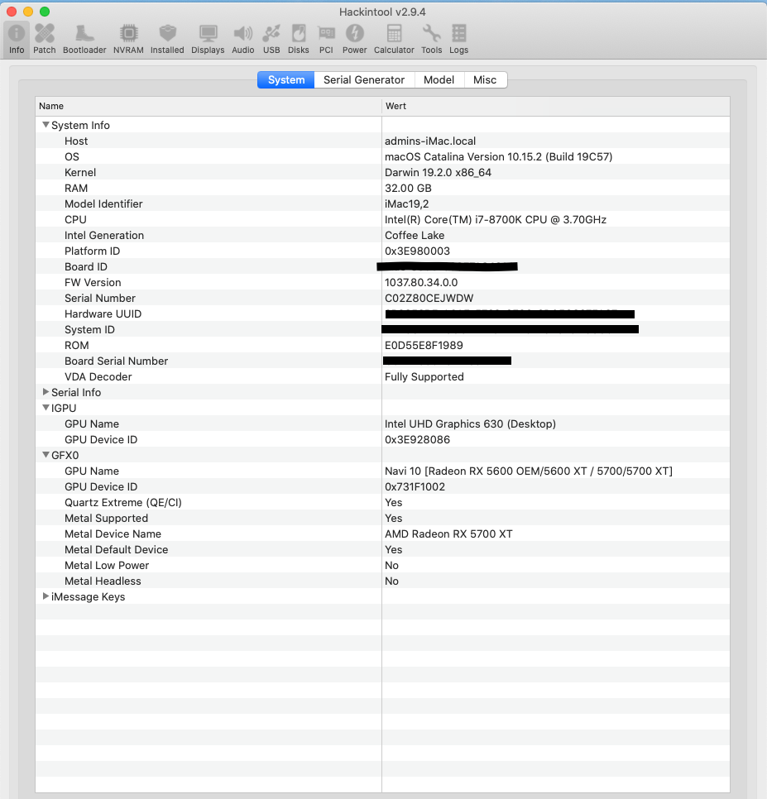Image resolution: width=767 pixels, height=799 pixels.
Task: Maximize the Hackintool window
Action: pos(45,12)
